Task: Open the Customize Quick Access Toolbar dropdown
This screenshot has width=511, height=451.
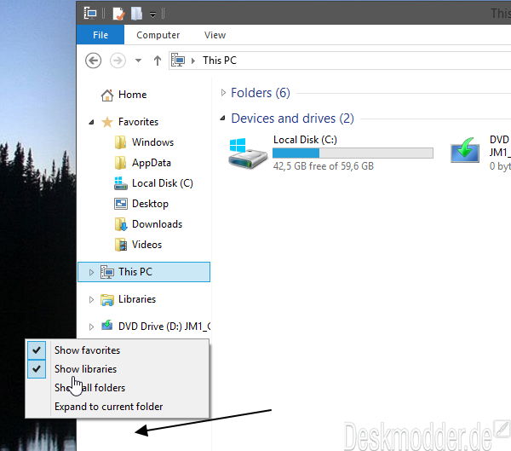Action: point(152,14)
